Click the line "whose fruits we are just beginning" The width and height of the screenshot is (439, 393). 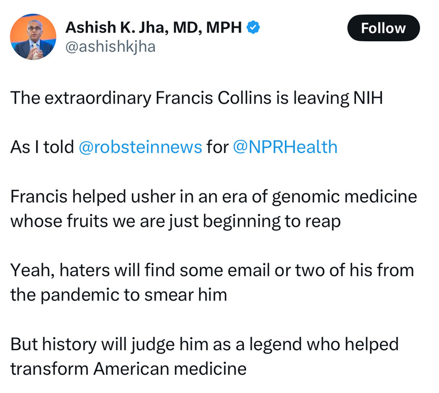pos(176,221)
